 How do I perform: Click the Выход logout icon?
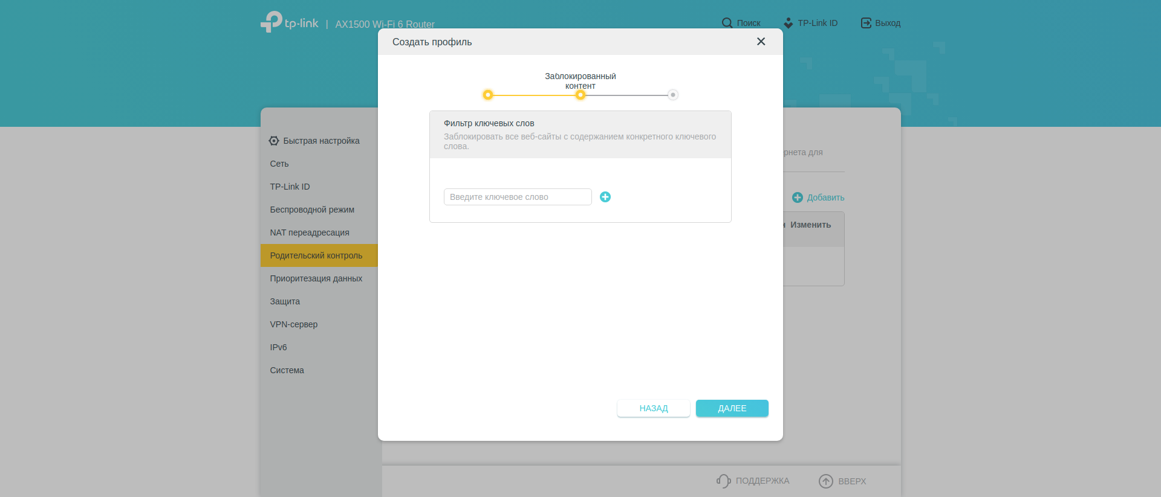(x=866, y=23)
